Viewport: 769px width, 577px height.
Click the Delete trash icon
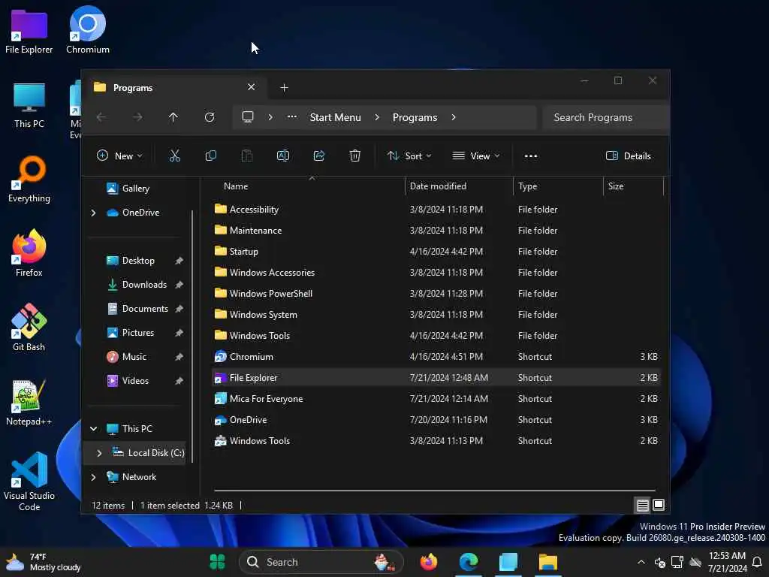coord(355,156)
